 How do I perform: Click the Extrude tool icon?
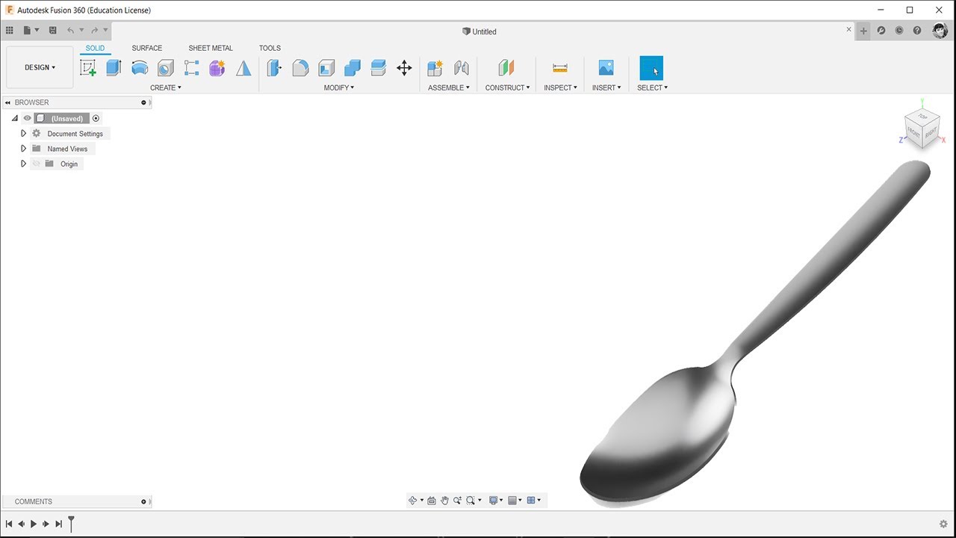coord(114,68)
